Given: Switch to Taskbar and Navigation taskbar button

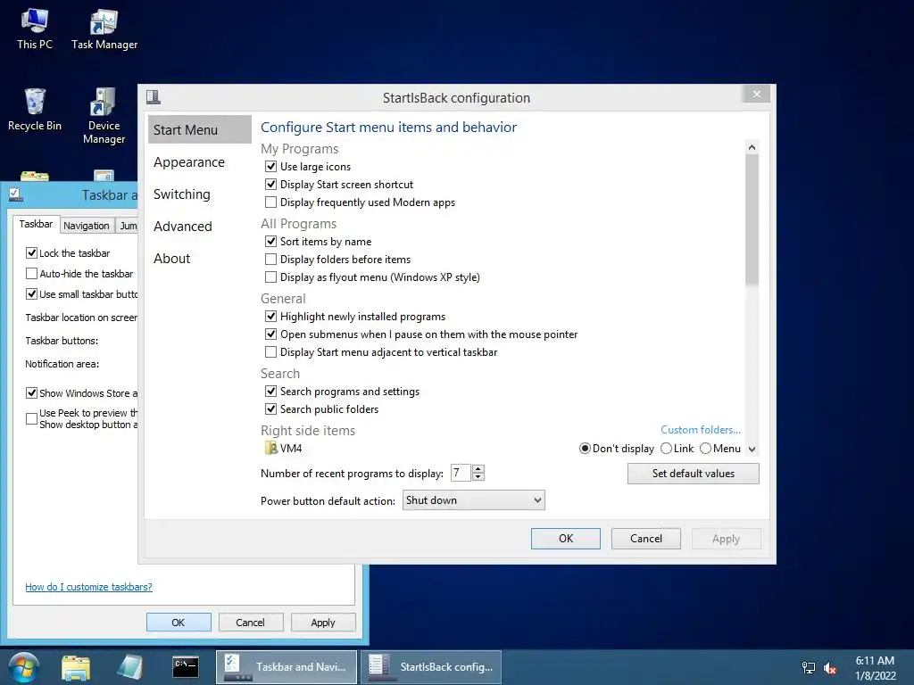Looking at the screenshot, I should click(x=287, y=667).
